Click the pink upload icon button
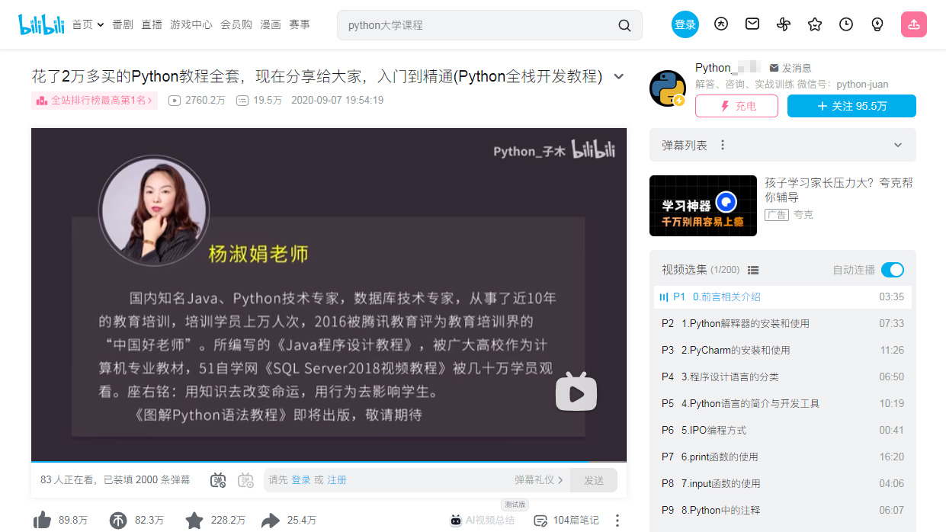The image size is (946, 532). [x=913, y=24]
